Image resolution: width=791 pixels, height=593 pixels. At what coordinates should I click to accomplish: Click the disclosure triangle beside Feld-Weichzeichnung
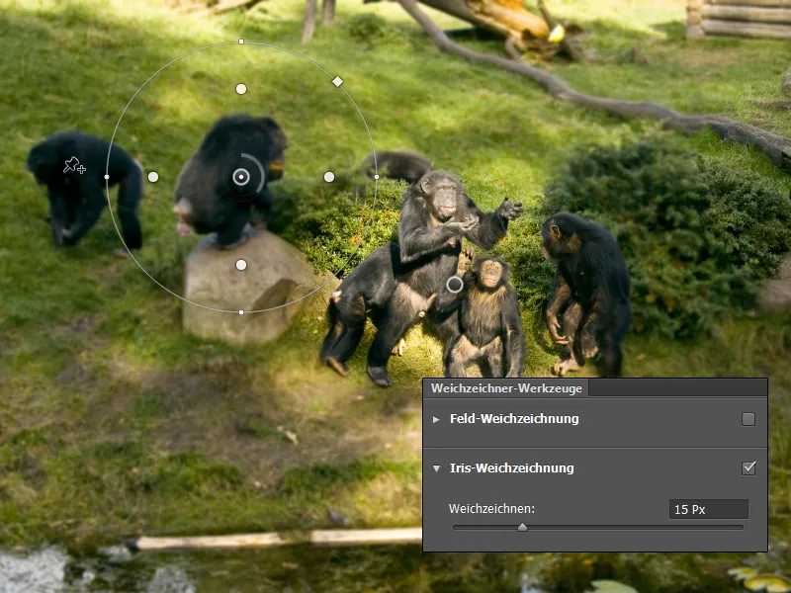pyautogui.click(x=436, y=417)
